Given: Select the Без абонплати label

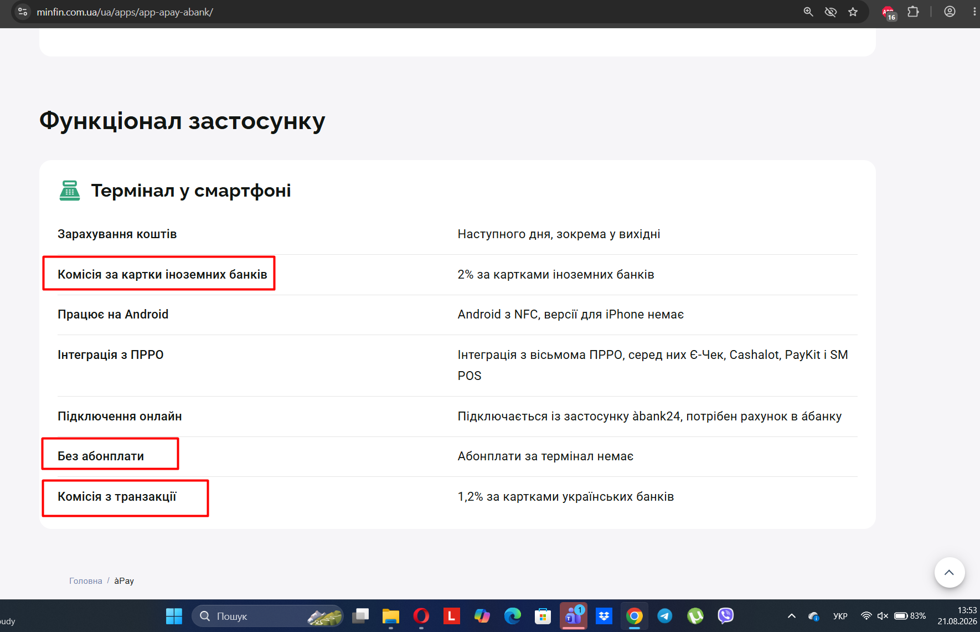Looking at the screenshot, I should [x=101, y=456].
